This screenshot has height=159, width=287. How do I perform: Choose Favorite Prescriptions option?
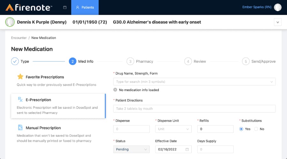58,81
